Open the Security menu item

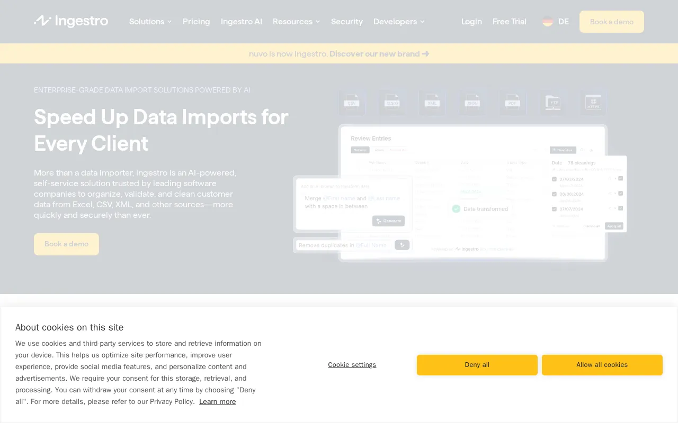(x=347, y=22)
